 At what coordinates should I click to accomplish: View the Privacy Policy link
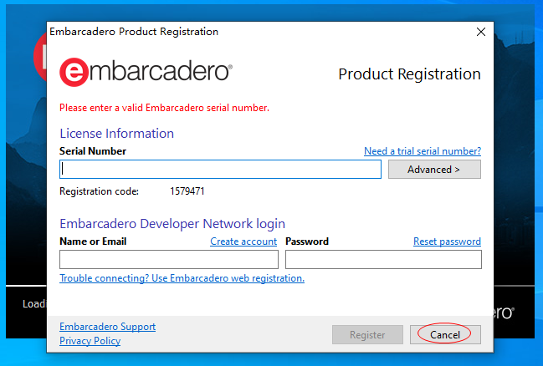[90, 341]
